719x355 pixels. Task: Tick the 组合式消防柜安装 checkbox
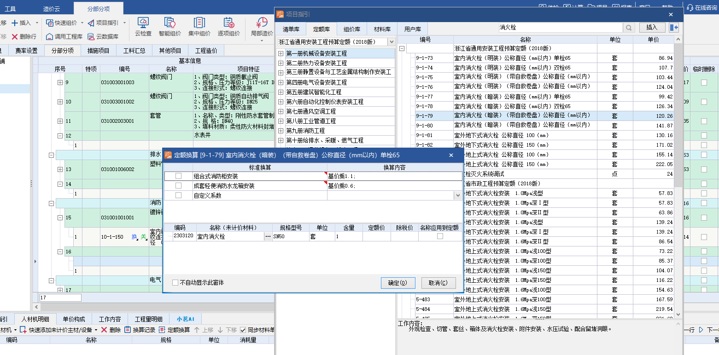(x=178, y=176)
